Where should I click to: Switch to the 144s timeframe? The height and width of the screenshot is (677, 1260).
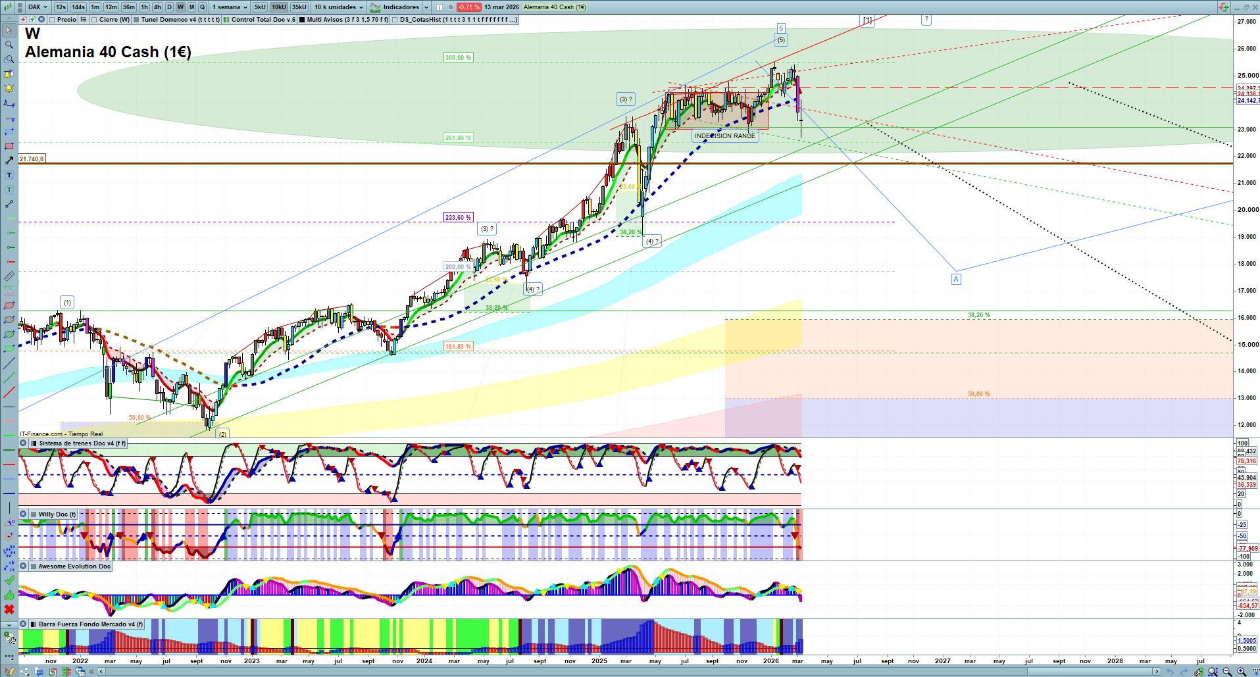[x=78, y=7]
